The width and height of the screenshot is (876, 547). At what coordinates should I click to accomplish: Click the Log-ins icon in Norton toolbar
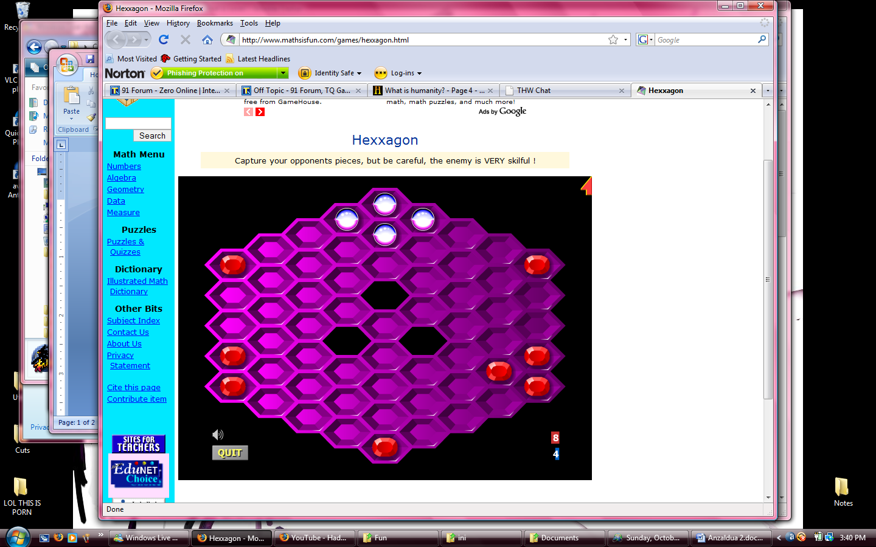[381, 73]
